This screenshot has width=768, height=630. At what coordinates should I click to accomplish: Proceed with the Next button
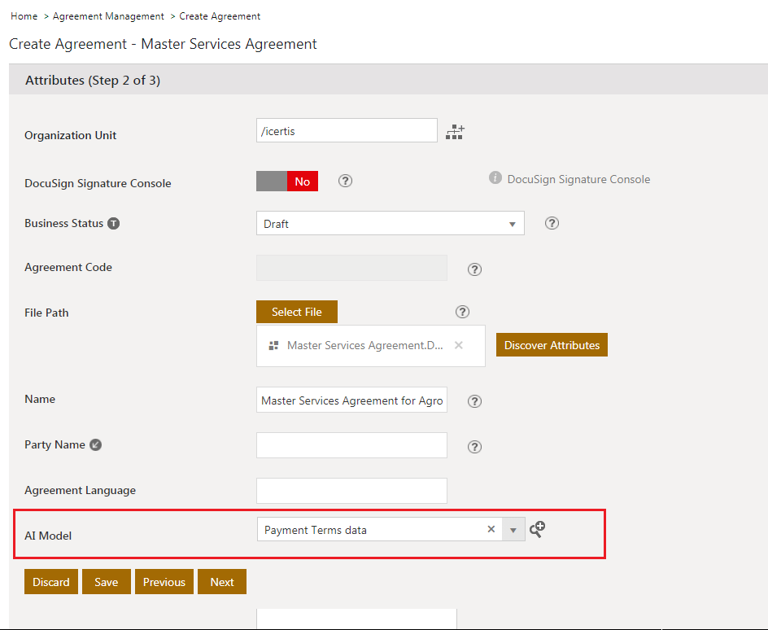click(221, 582)
